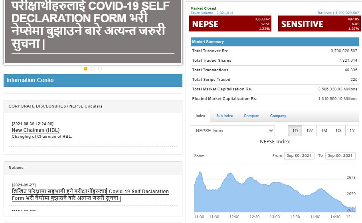Select the 1M chart range
Viewport: 362px width, 223px height.
pyautogui.click(x=324, y=131)
